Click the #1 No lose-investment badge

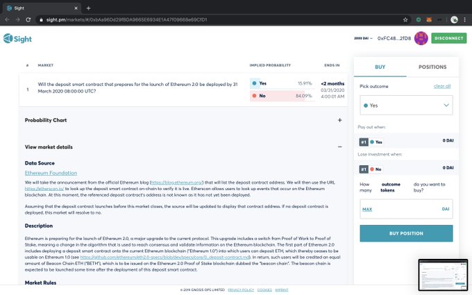click(x=371, y=169)
